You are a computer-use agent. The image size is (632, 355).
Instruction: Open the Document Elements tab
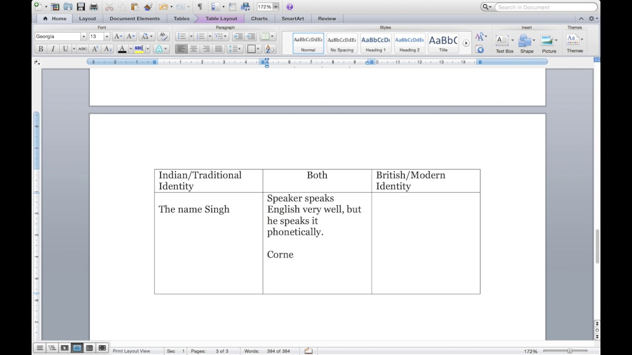point(135,19)
